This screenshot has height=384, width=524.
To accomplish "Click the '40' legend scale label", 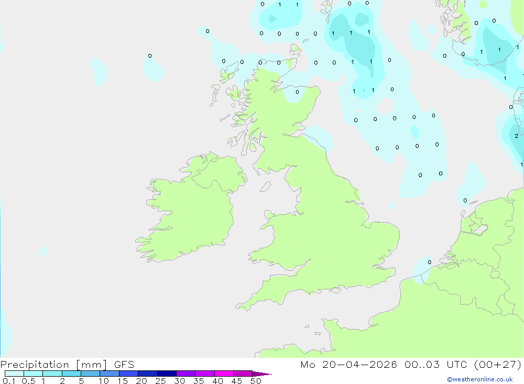I will 218,381.
